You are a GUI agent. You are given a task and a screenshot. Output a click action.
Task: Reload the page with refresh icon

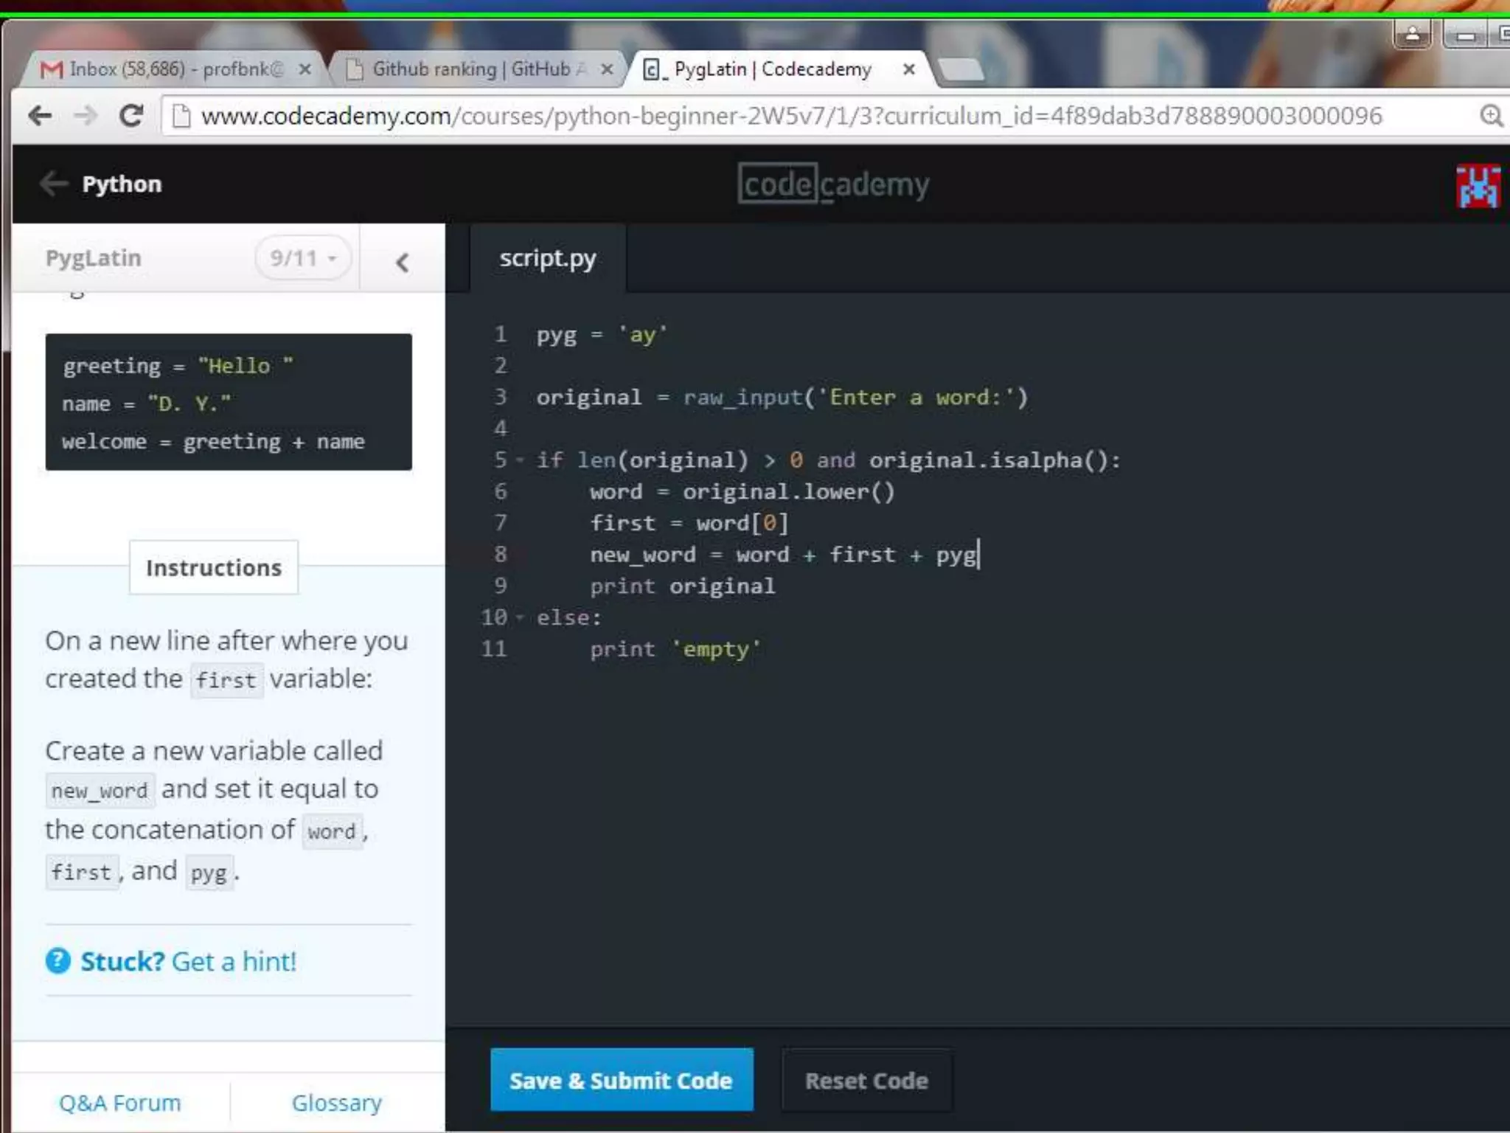pos(131,116)
